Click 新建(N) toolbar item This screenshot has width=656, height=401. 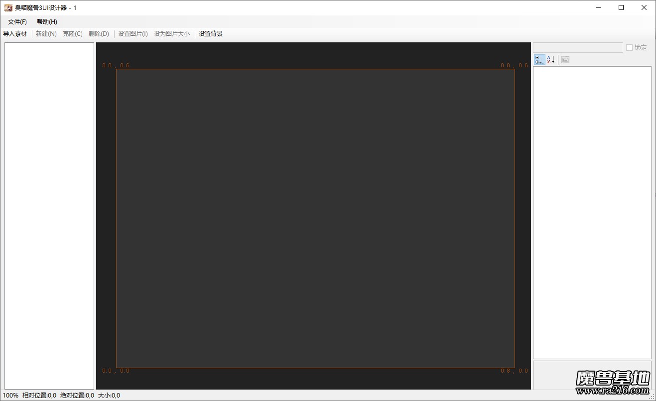[46, 34]
